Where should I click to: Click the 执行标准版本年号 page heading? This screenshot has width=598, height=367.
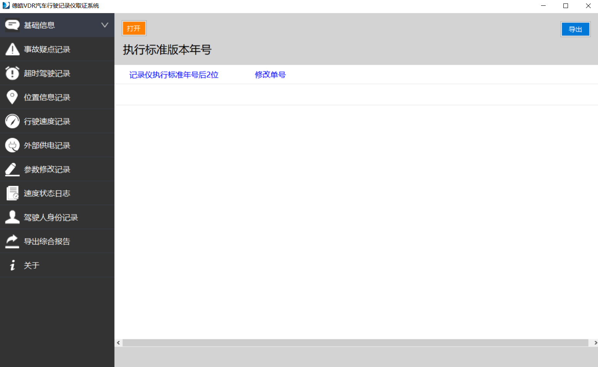[167, 50]
